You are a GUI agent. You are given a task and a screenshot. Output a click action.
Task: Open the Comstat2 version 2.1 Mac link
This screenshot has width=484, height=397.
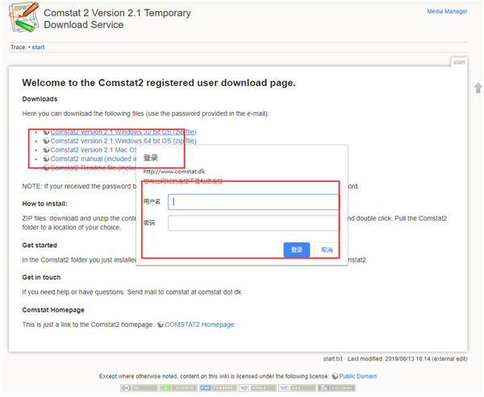(94, 150)
